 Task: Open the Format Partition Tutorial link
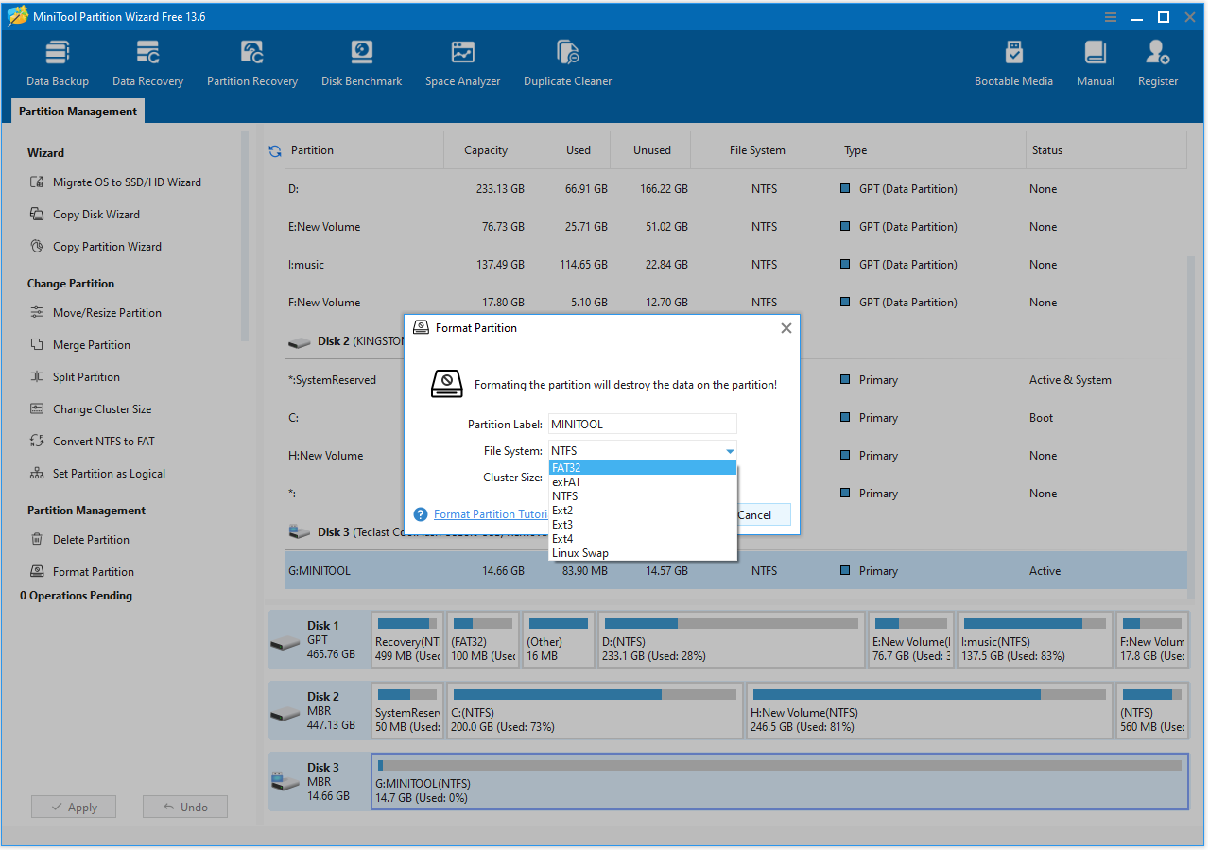491,513
